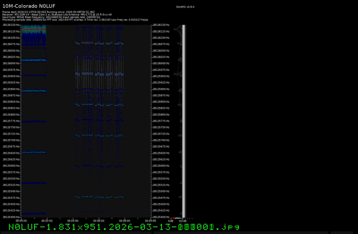Click 28126025 Hz on the right axis
This screenshot has width=358, height=234.
coord(161,57)
